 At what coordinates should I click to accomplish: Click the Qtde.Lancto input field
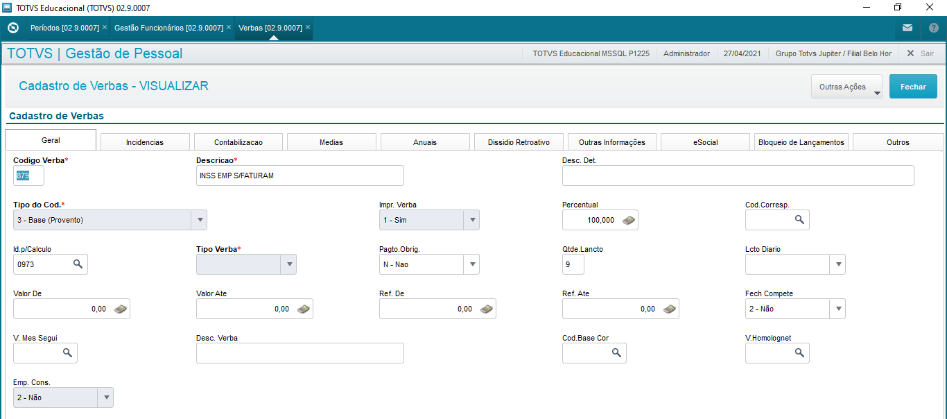tap(573, 264)
